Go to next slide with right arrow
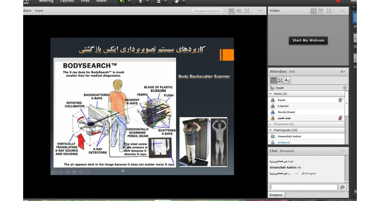Image resolution: width=380 pixels, height=201 pixels. click(61, 172)
